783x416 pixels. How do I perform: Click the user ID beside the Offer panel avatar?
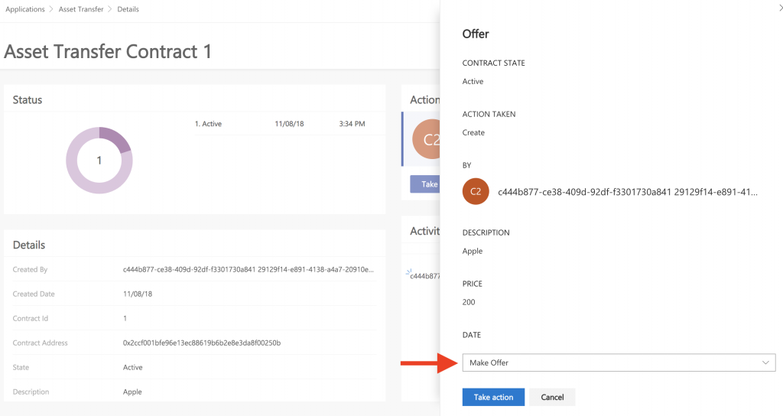(x=628, y=192)
